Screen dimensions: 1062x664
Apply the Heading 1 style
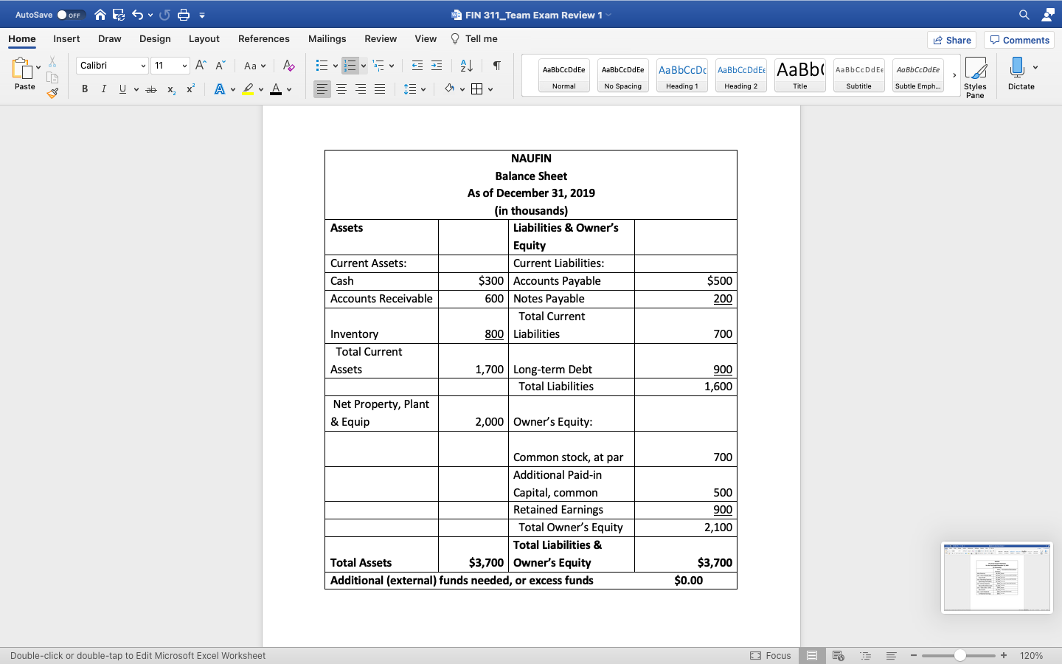pos(681,75)
